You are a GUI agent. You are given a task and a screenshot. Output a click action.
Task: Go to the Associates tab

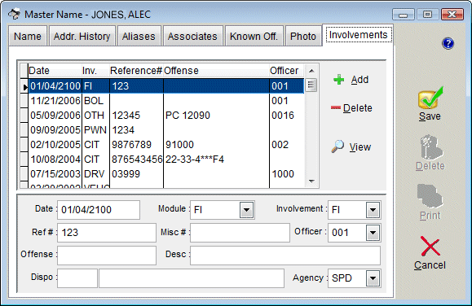click(x=192, y=36)
